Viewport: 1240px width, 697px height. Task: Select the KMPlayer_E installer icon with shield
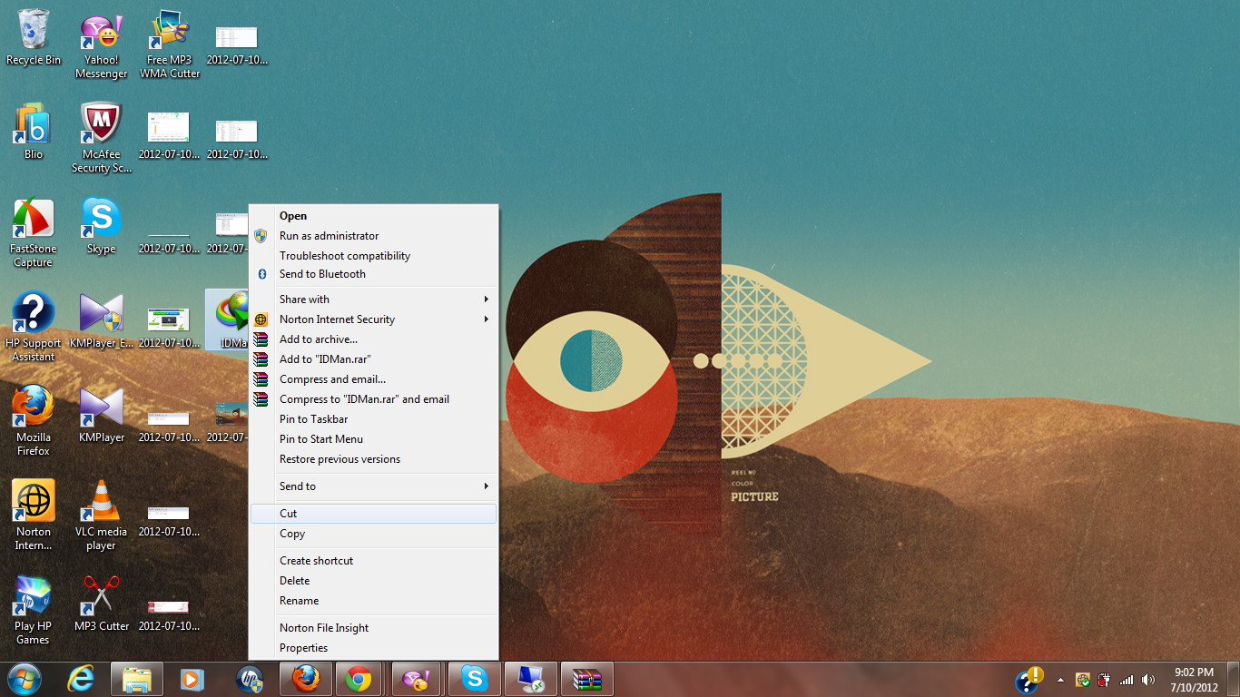click(102, 321)
